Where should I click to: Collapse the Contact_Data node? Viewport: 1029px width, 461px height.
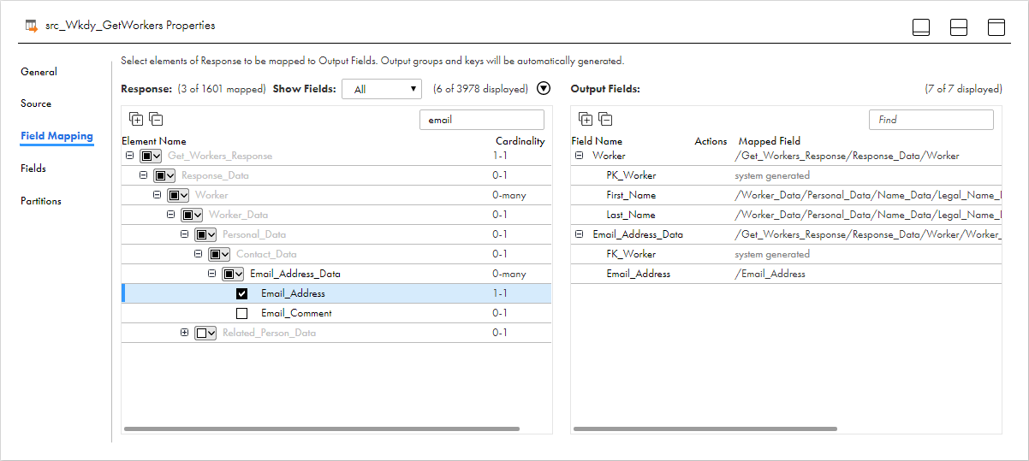pyautogui.click(x=199, y=254)
